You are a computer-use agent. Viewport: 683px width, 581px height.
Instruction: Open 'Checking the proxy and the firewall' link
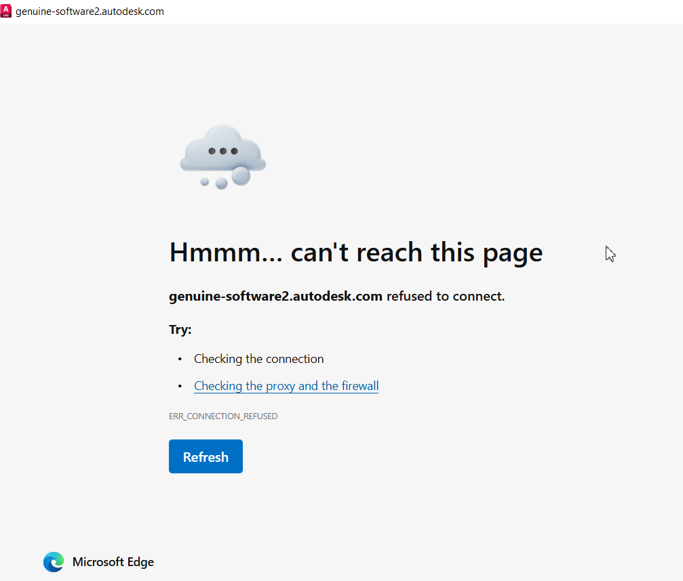[286, 386]
